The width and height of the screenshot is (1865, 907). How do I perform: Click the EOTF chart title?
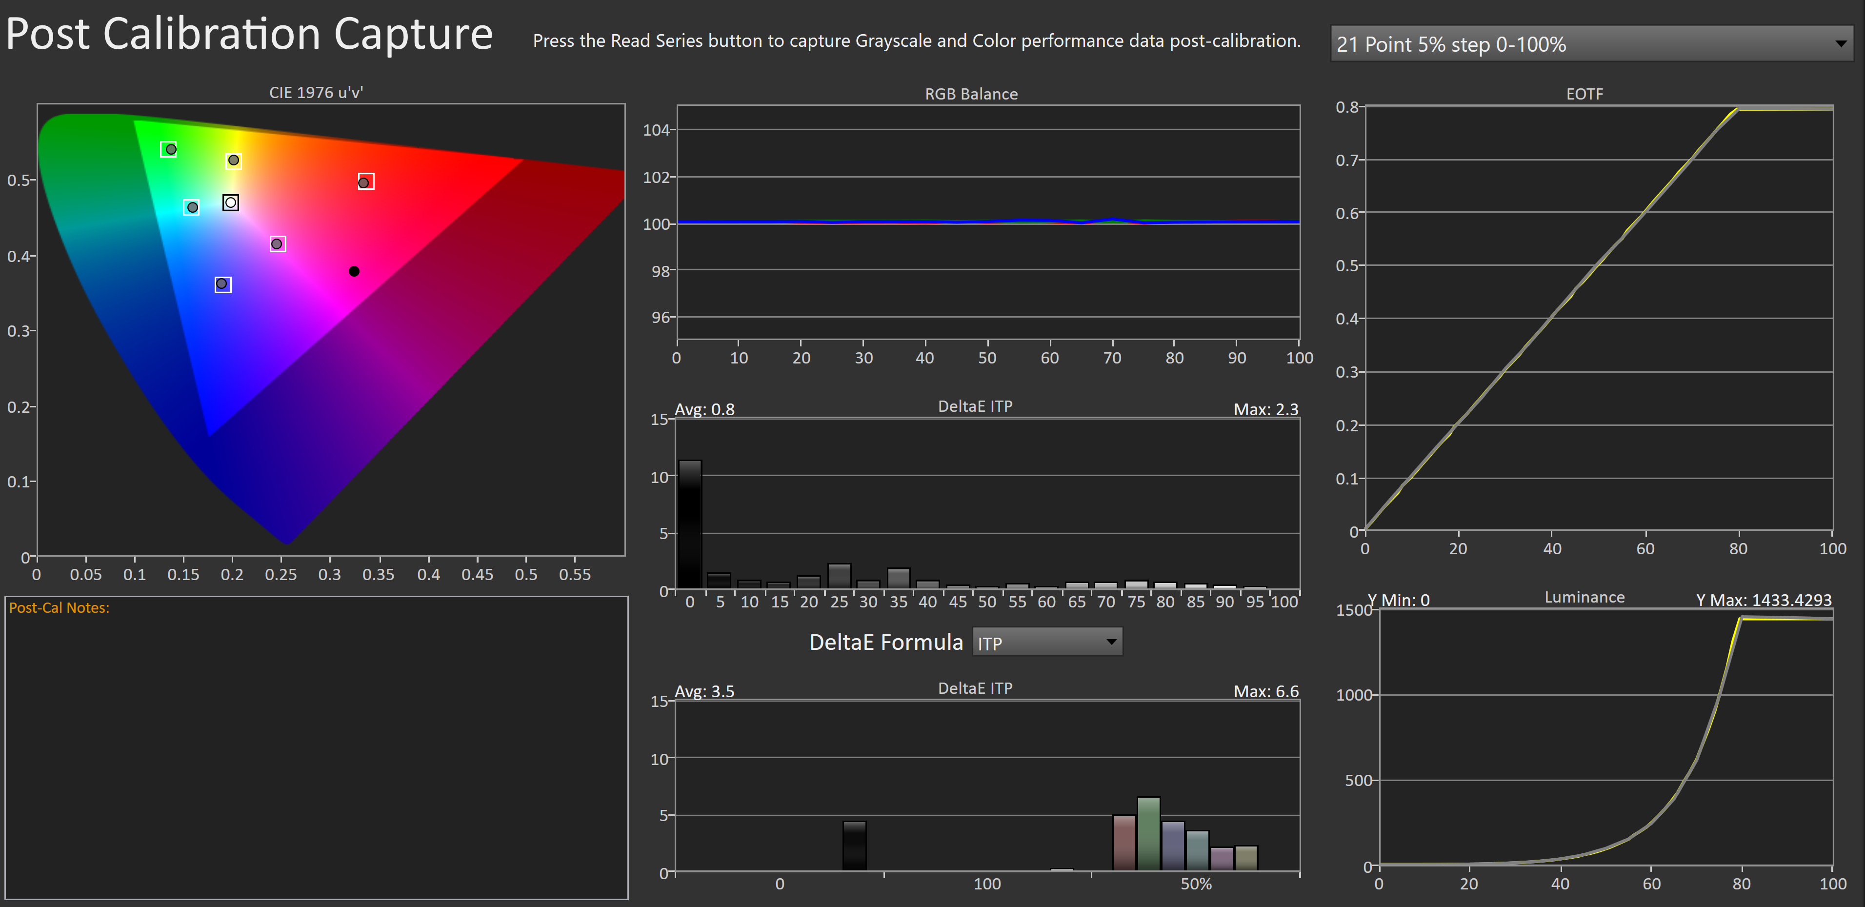point(1584,94)
